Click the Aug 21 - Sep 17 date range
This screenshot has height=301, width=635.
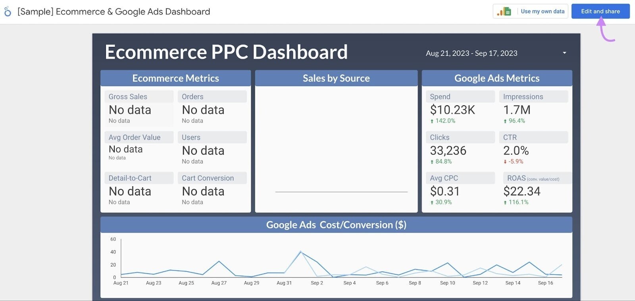(471, 53)
